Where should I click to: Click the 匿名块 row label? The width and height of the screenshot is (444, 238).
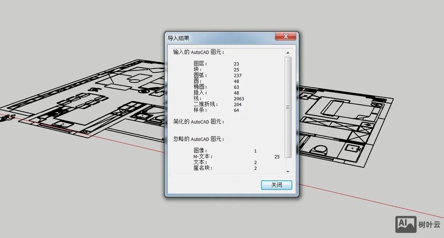point(203,168)
